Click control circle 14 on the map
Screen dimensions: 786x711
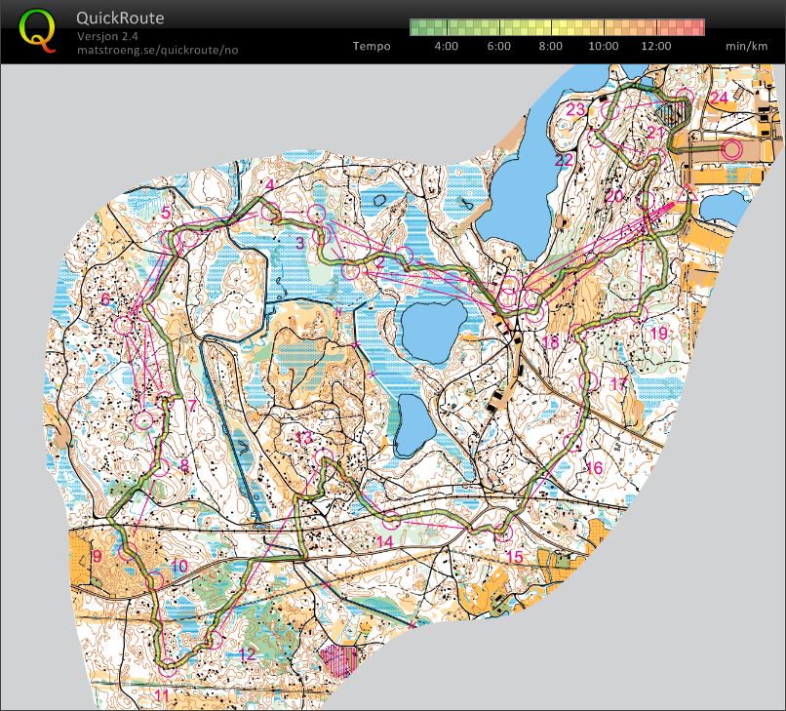[390, 521]
